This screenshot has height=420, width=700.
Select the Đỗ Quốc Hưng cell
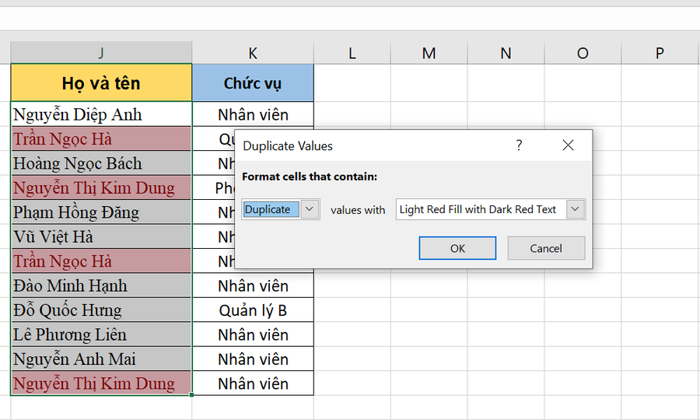pyautogui.click(x=101, y=310)
